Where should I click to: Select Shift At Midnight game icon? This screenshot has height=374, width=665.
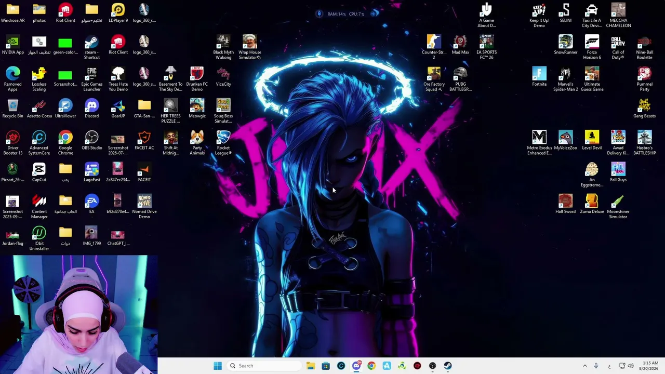pyautogui.click(x=170, y=143)
